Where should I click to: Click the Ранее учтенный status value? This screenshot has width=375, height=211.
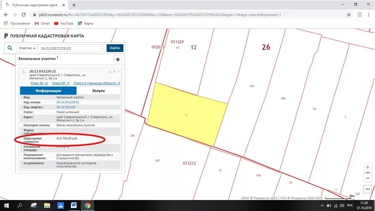tap(68, 112)
